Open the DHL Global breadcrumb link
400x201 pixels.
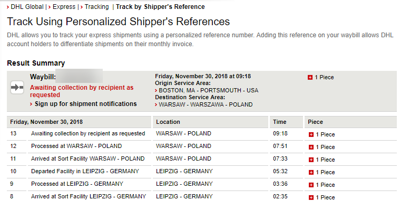27,7
